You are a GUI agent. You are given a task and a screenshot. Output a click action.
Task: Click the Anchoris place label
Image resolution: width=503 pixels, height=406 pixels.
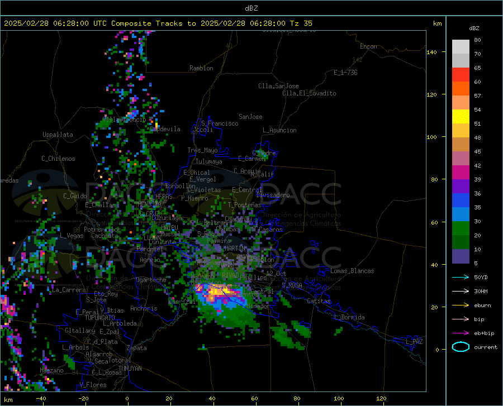click(144, 308)
